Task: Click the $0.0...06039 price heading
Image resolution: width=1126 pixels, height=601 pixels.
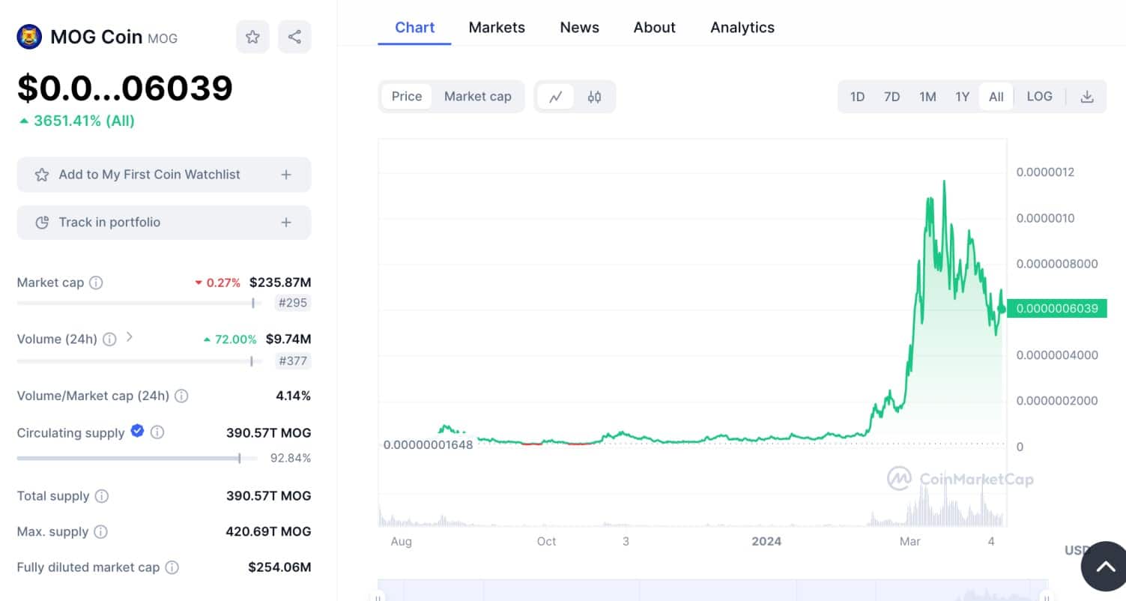Action: (125, 88)
